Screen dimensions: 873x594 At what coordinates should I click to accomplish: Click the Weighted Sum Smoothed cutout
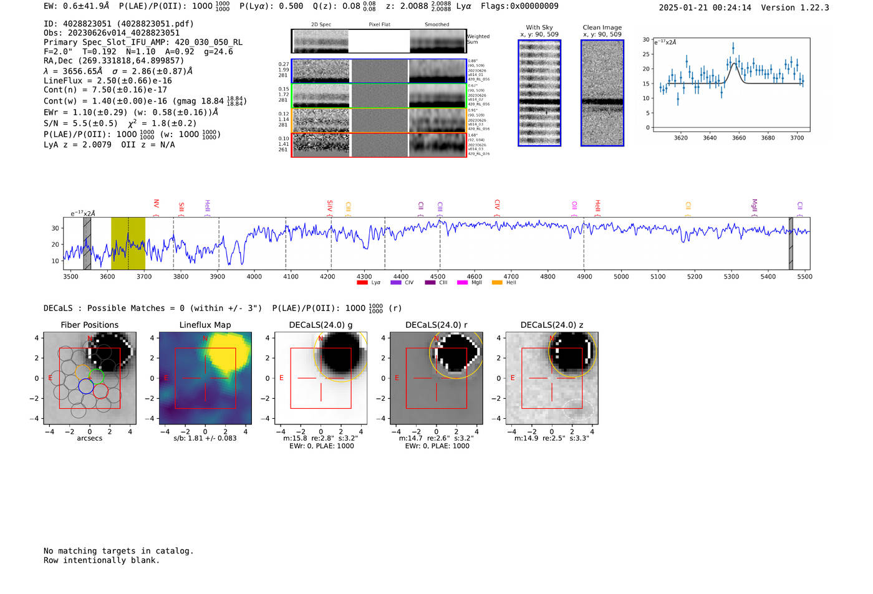pos(438,41)
